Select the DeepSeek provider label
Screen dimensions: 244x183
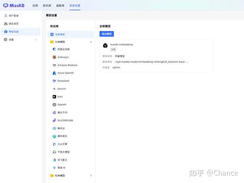63,81
